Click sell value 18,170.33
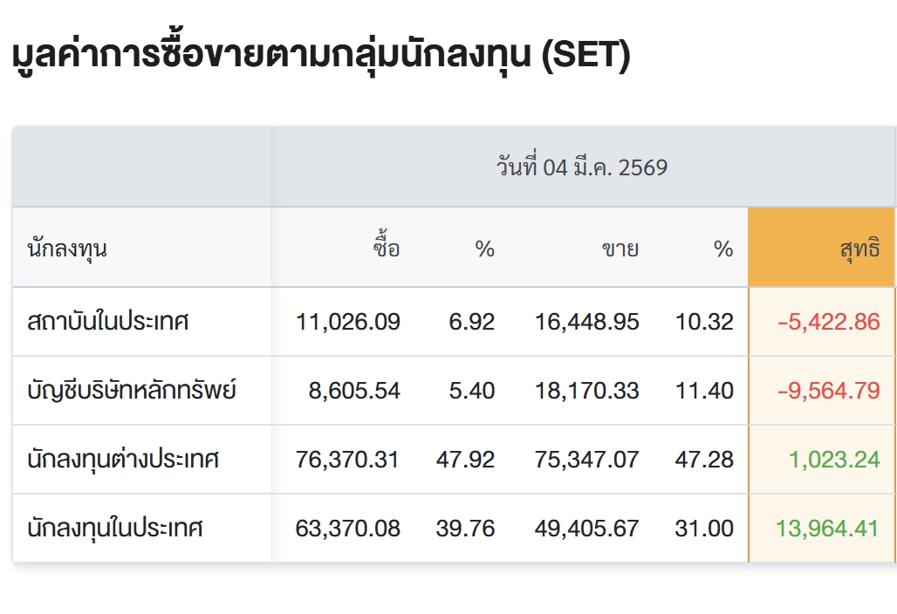Viewport: 897px width, 614px height. pos(587,390)
